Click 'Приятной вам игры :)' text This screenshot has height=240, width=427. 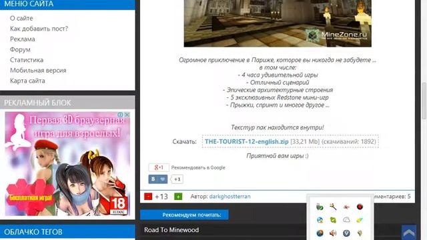click(278, 155)
